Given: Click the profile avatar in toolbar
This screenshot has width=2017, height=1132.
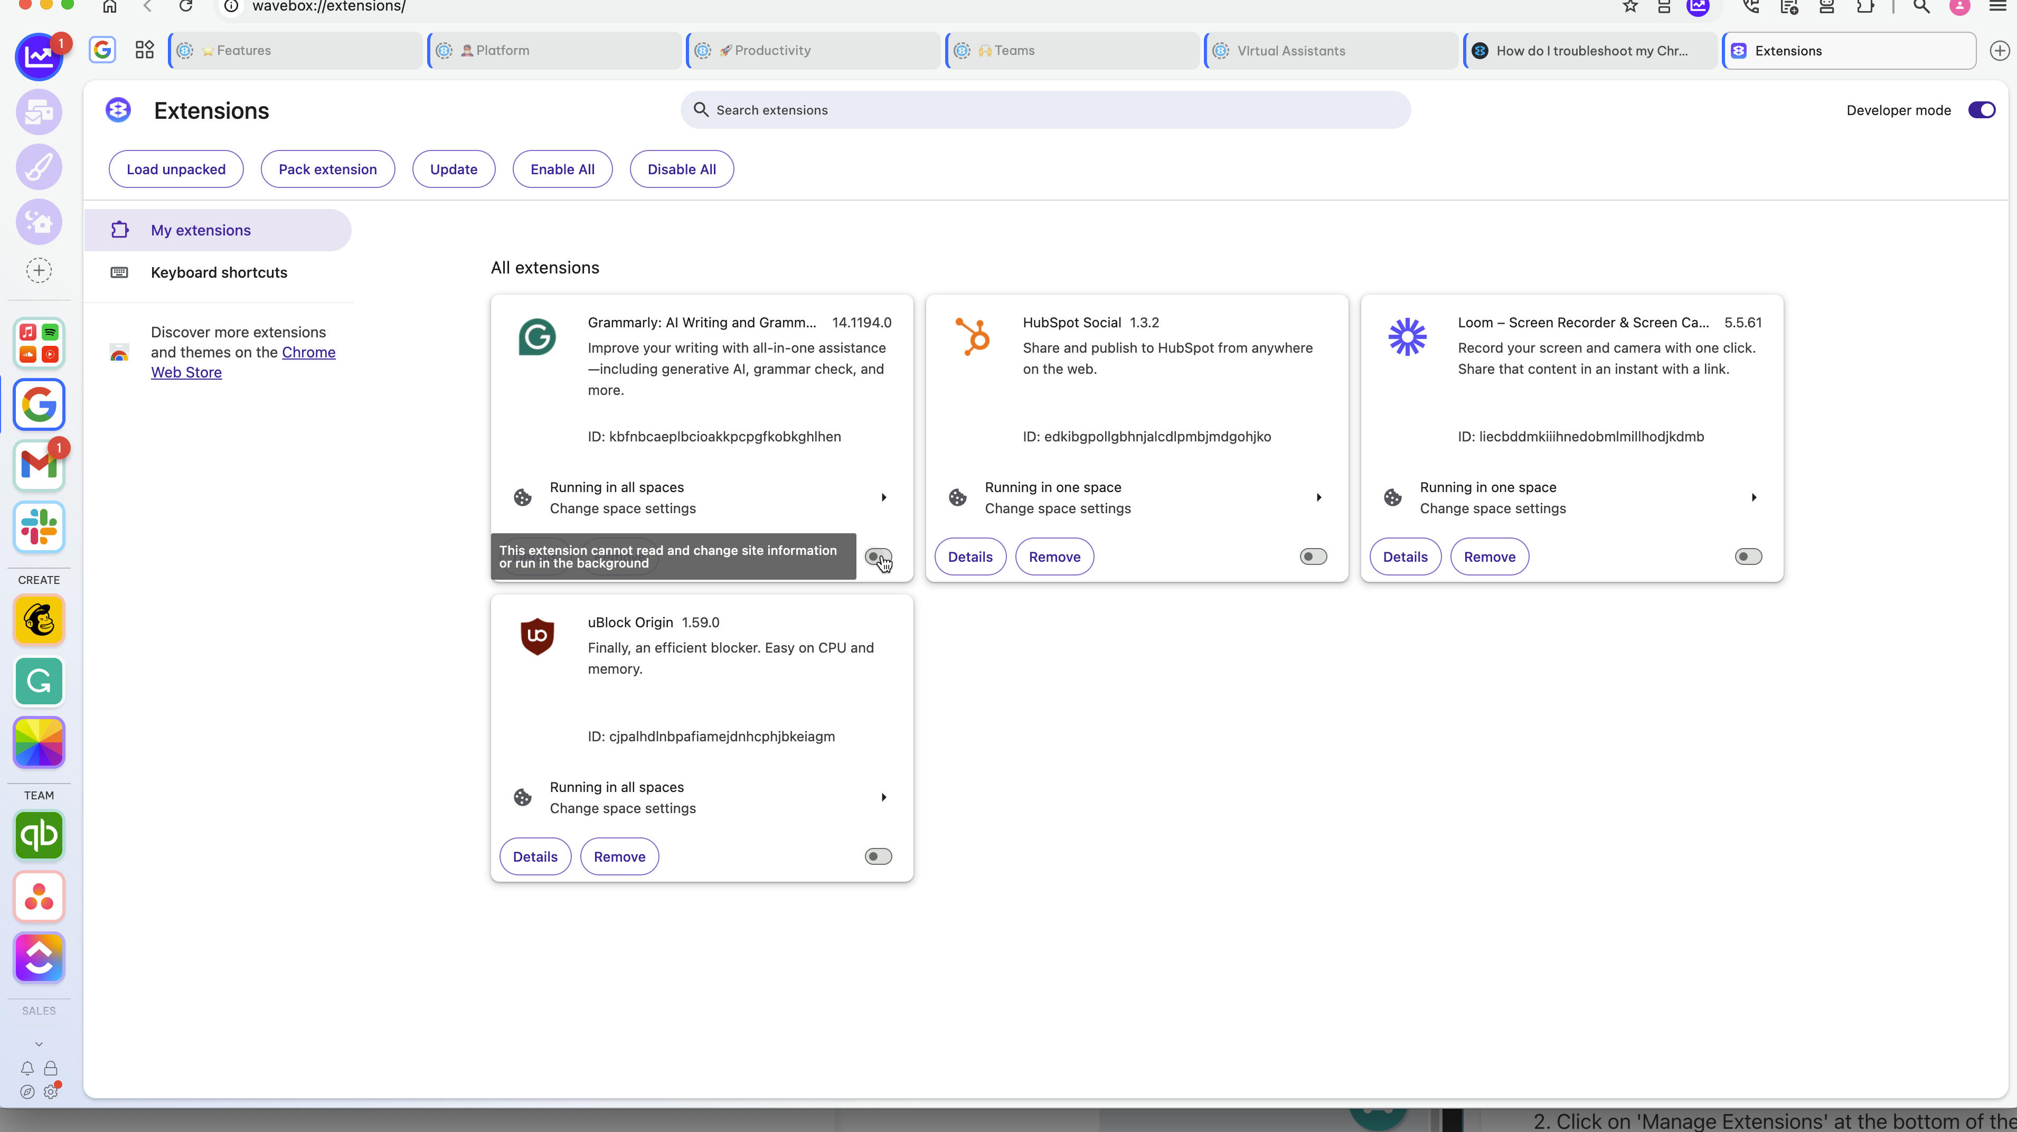Looking at the screenshot, I should click(x=1959, y=6).
